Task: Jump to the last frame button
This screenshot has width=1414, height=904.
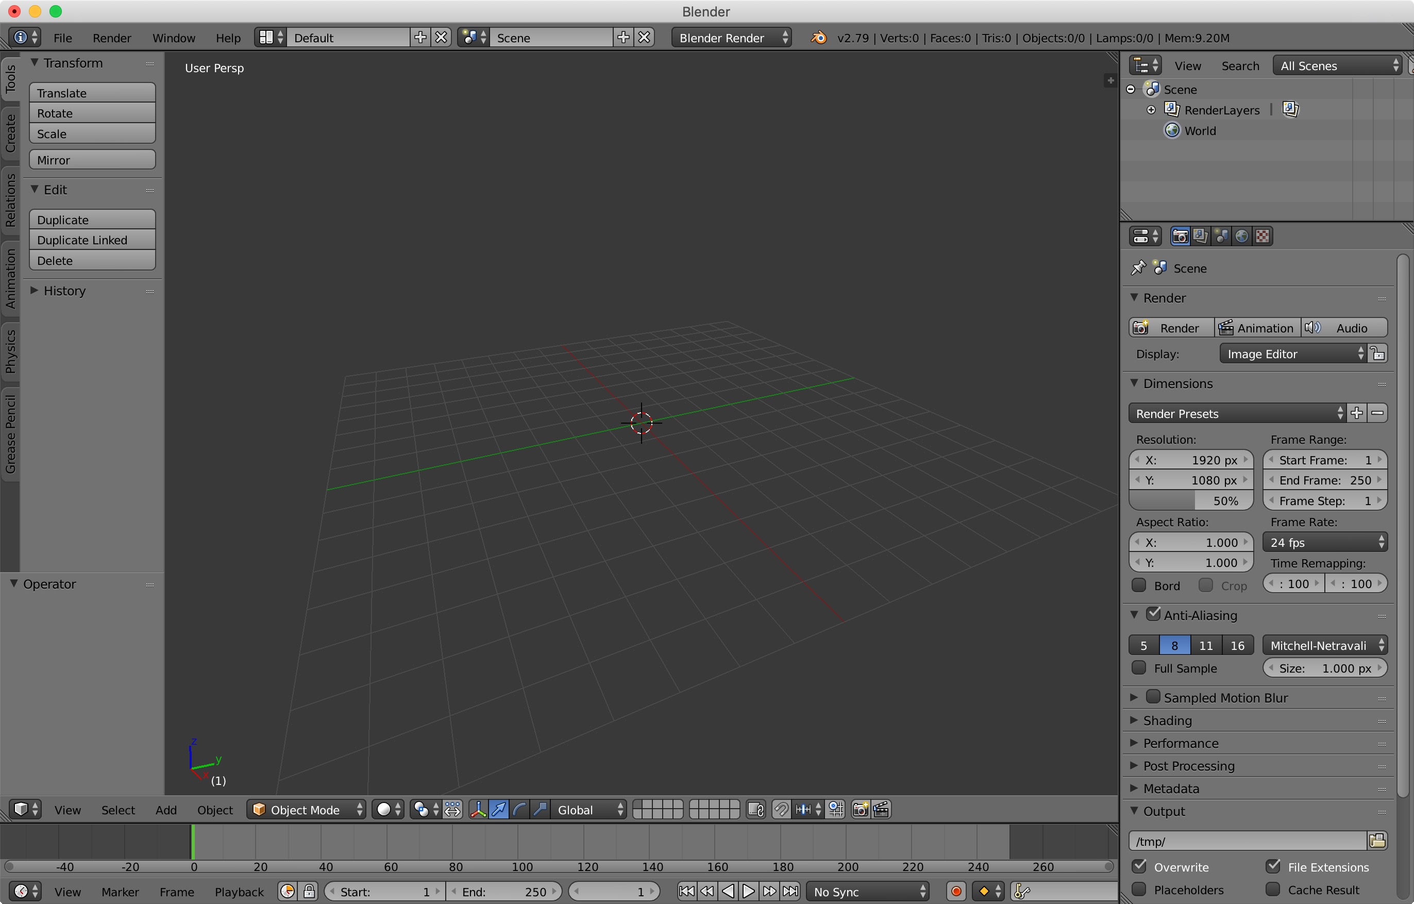Action: [790, 891]
